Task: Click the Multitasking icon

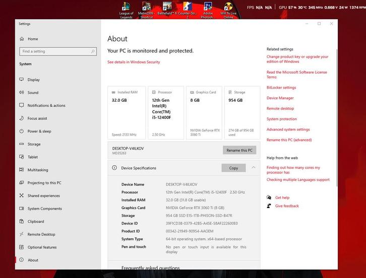Action: pyautogui.click(x=22, y=170)
